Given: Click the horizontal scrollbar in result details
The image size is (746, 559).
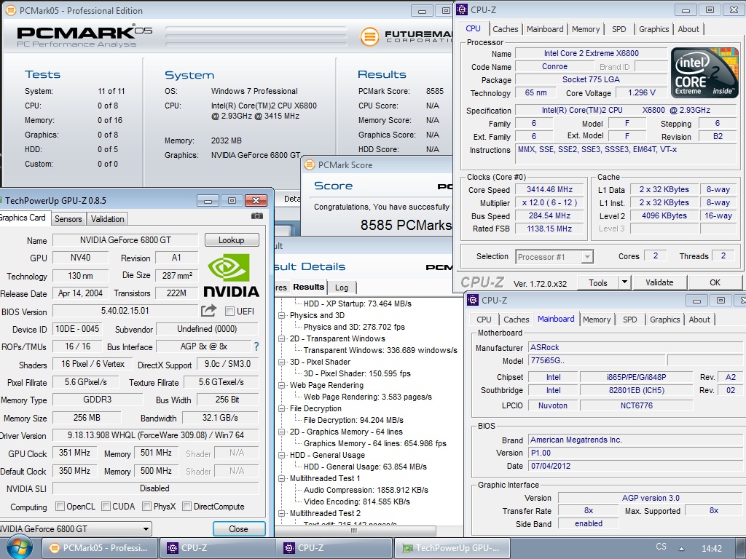Looking at the screenshot, I should tap(356, 531).
